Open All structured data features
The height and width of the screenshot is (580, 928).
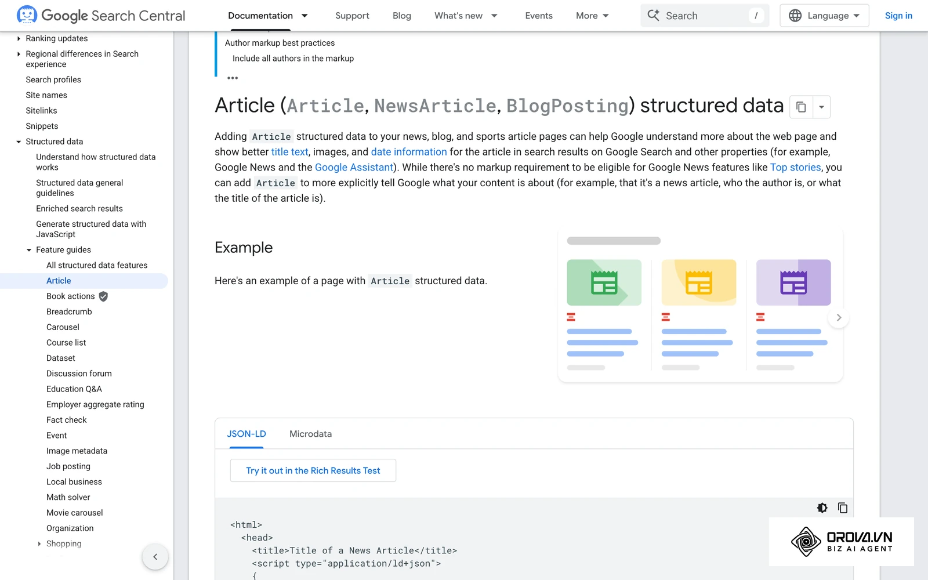tap(97, 265)
